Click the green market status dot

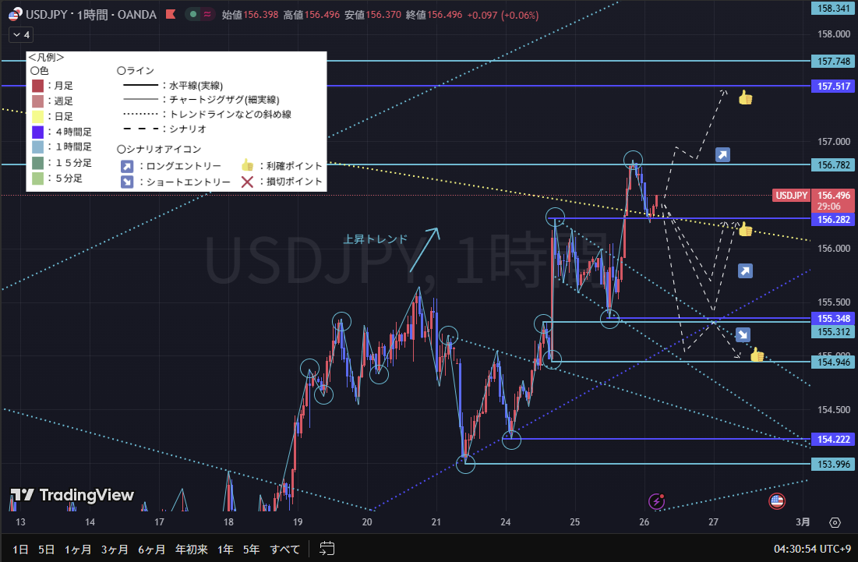tap(192, 14)
